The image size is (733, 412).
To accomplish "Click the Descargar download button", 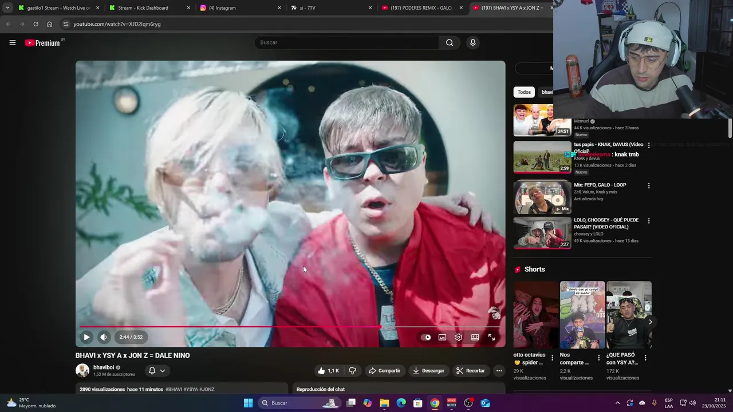I will (428, 371).
